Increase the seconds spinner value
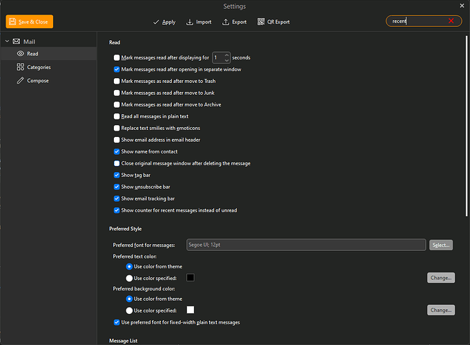Viewport: 470px width, 345px height. (226, 55)
